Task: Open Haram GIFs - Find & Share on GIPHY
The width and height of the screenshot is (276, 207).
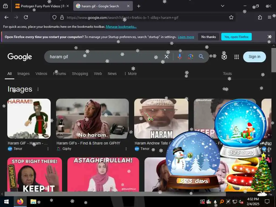Action: pyautogui.click(x=88, y=143)
